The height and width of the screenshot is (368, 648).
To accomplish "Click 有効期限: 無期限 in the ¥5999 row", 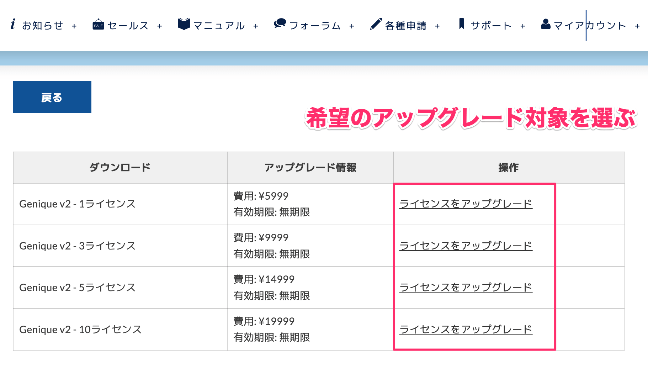I will (272, 212).
